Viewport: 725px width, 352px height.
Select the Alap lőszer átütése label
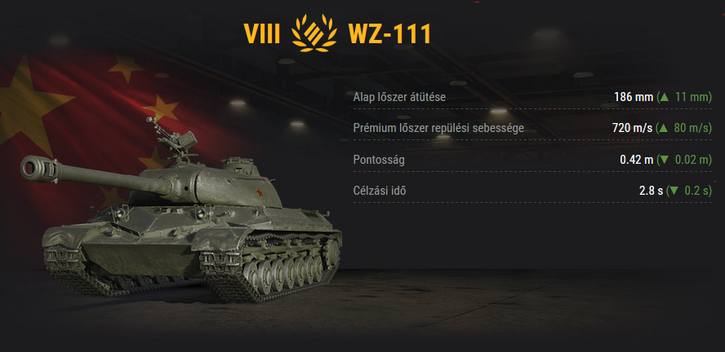pyautogui.click(x=399, y=97)
